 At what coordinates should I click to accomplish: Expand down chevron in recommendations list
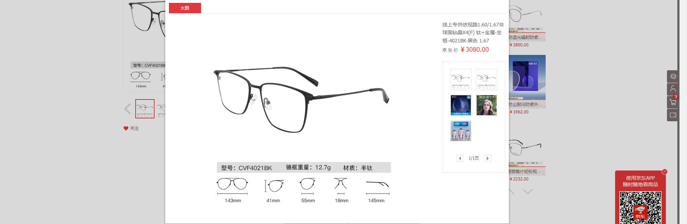527,192
